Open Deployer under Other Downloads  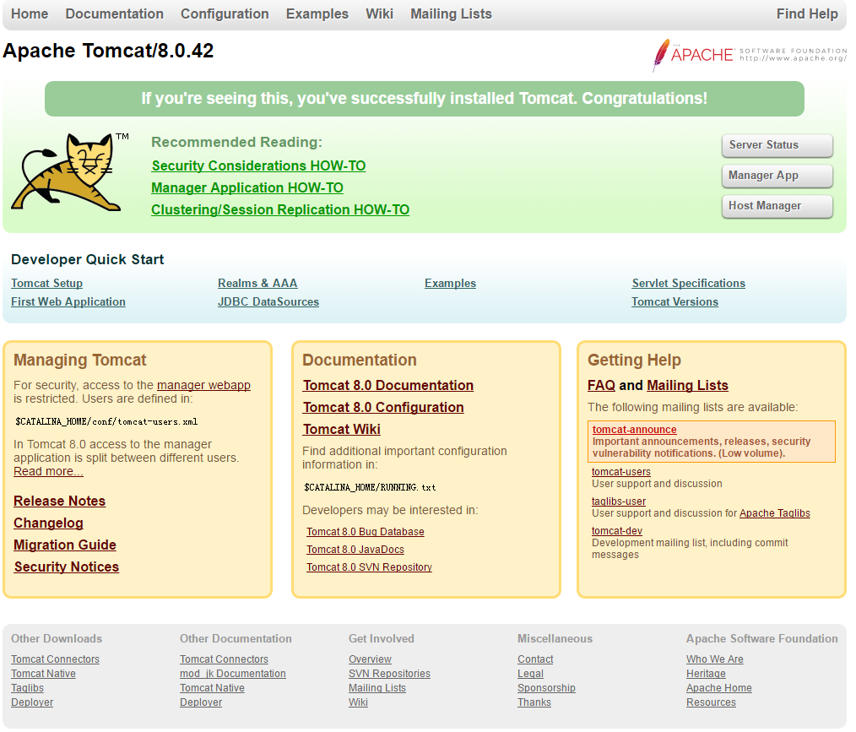point(32,702)
